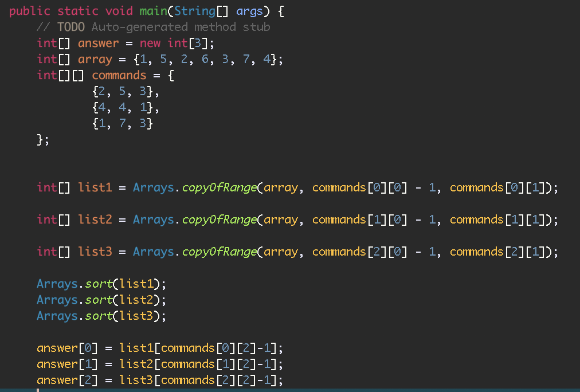Click 'commands[0][2]' in the answer[0] line
Viewport: 580px width, 392px height.
(208, 348)
